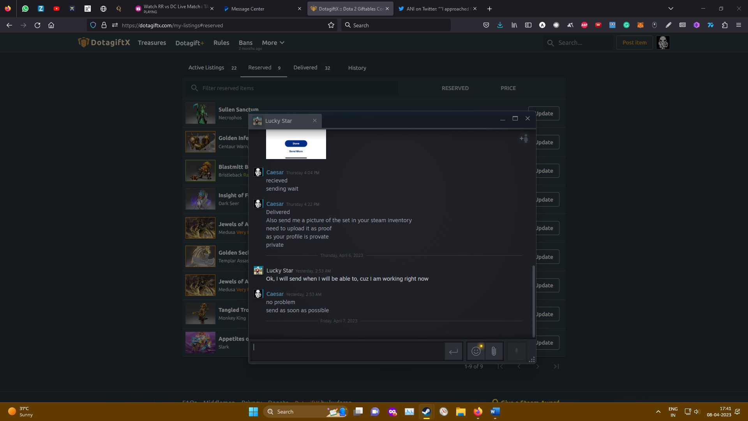Open Steam from the Windows taskbar

point(426,412)
